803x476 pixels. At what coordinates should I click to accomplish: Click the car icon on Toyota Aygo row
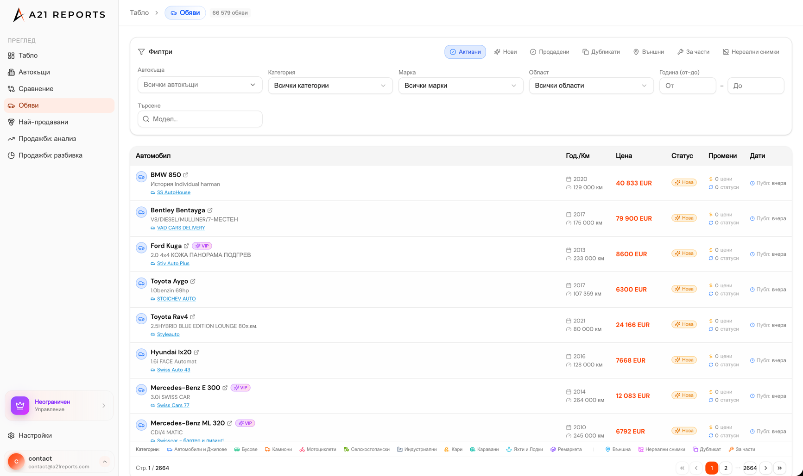pyautogui.click(x=141, y=283)
